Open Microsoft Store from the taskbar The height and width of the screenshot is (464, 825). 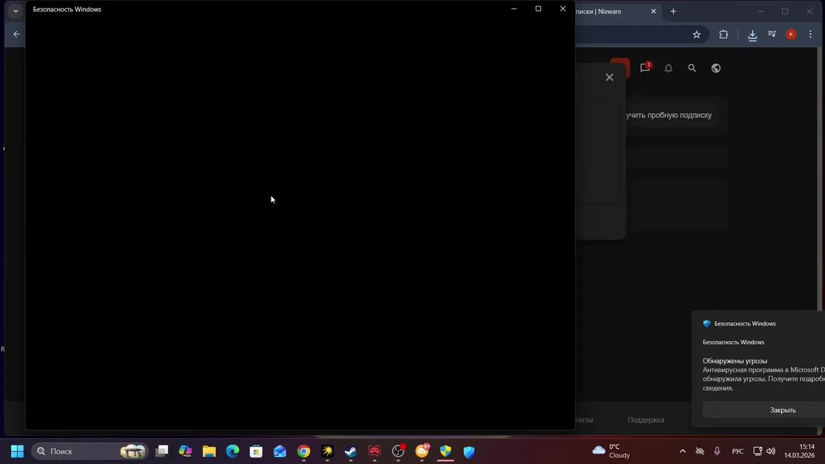[x=257, y=451]
